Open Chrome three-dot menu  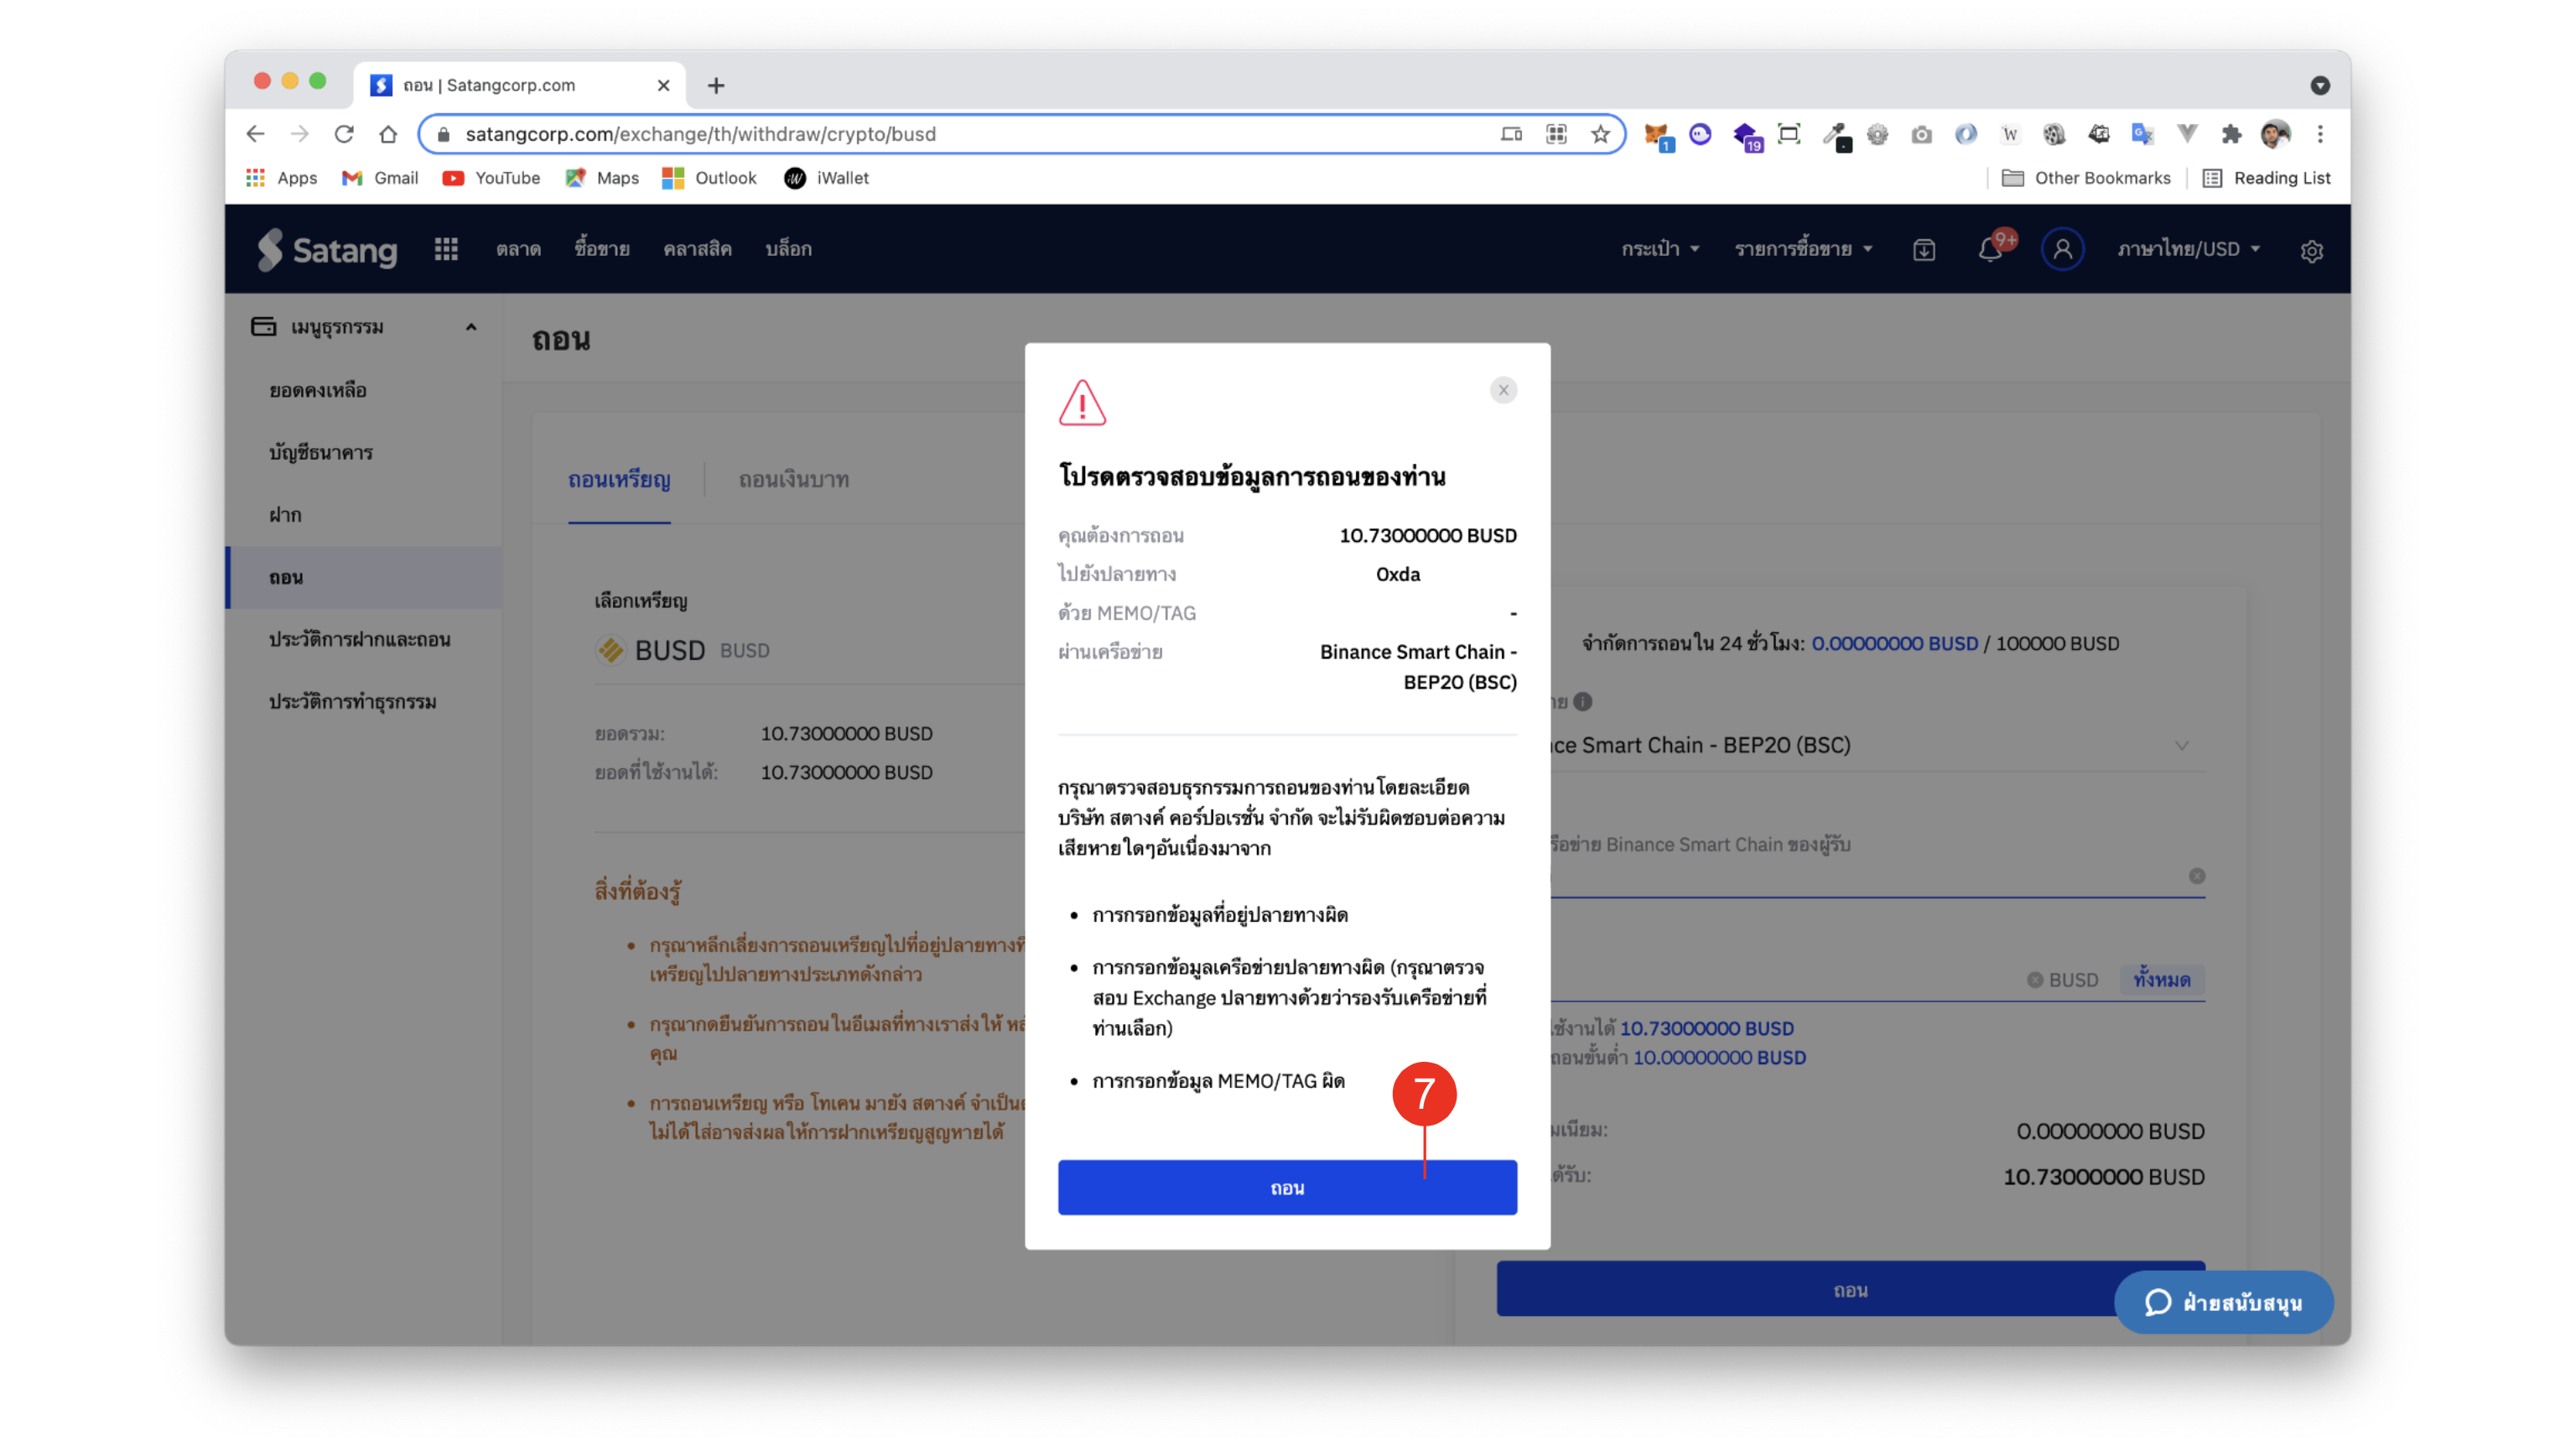[2320, 134]
